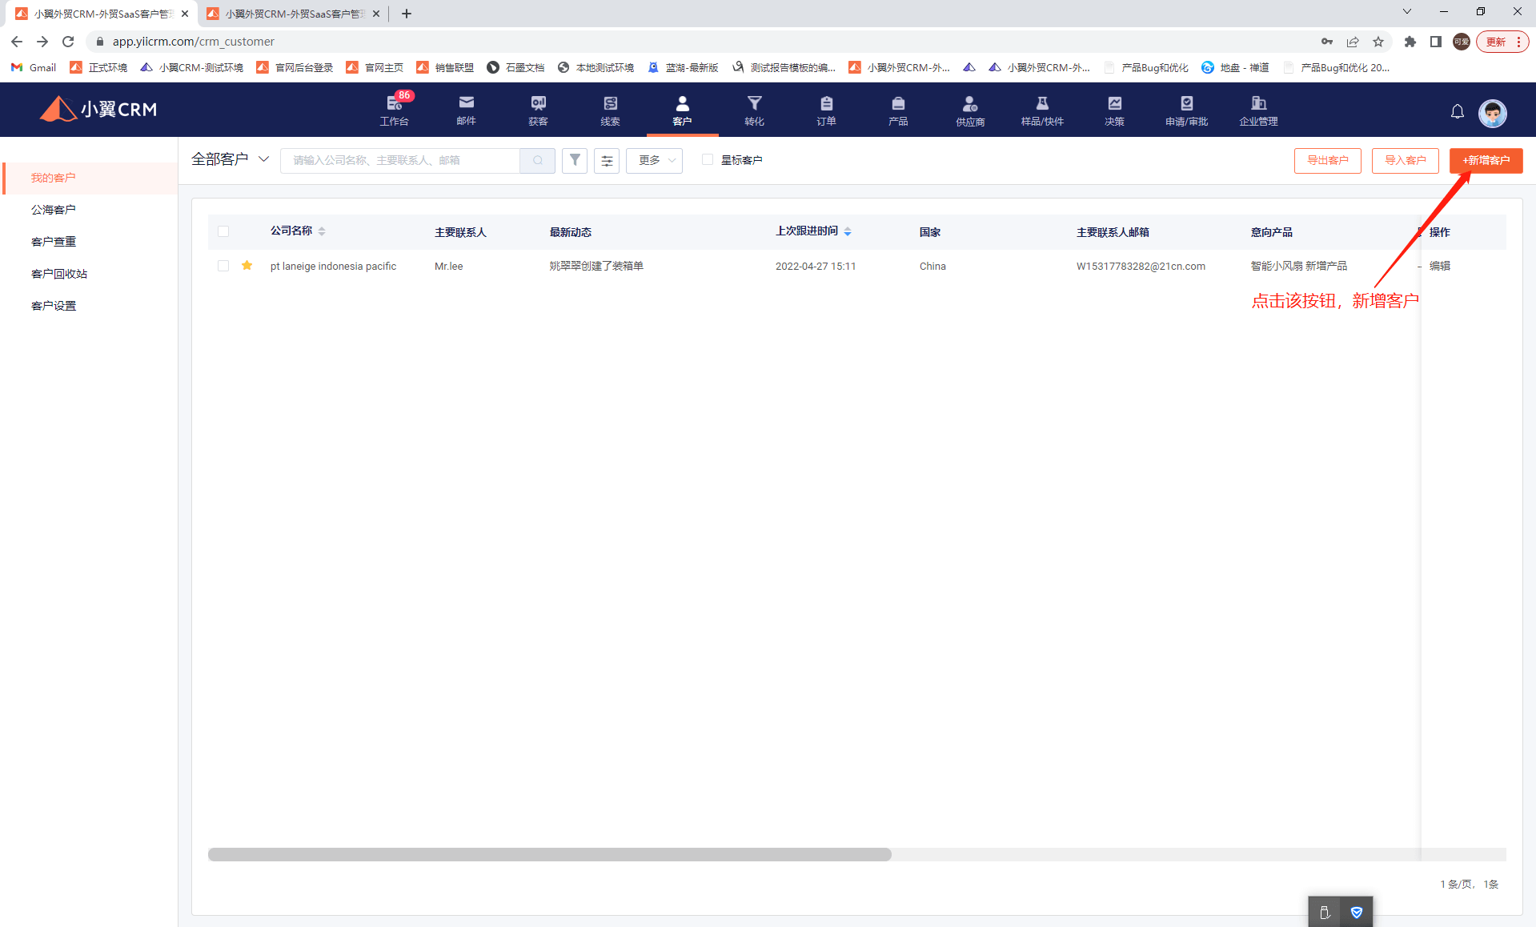Switch to the second browser tab
The height and width of the screenshot is (927, 1536).
292,14
